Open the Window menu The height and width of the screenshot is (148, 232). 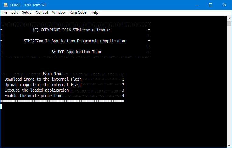(x=59, y=12)
